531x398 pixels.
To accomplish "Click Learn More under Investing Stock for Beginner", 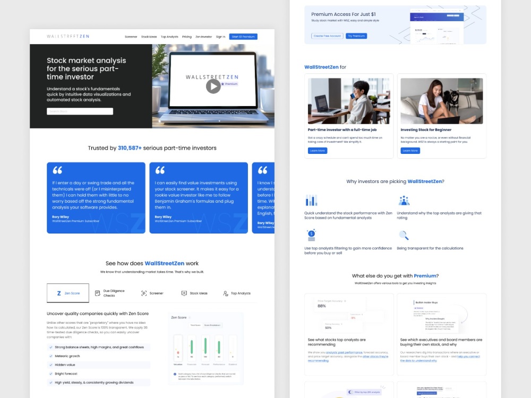I will [410, 151].
